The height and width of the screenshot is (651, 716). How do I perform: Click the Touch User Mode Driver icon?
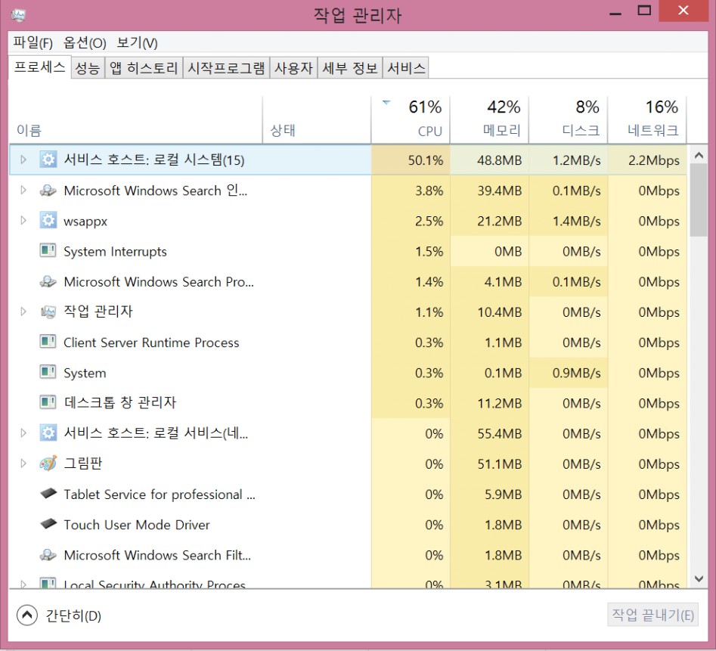pos(48,524)
